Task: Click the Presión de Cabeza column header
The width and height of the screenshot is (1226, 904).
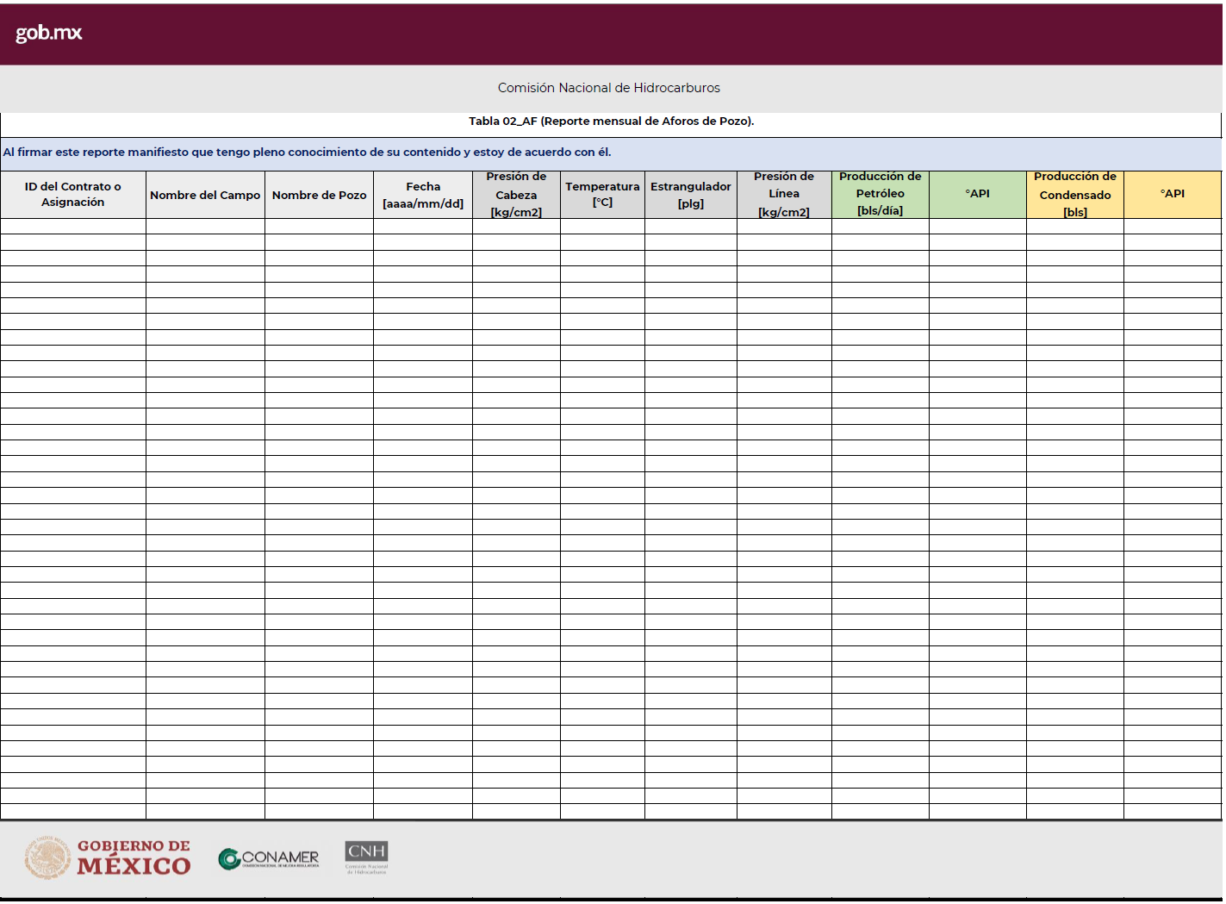Action: tap(516, 195)
